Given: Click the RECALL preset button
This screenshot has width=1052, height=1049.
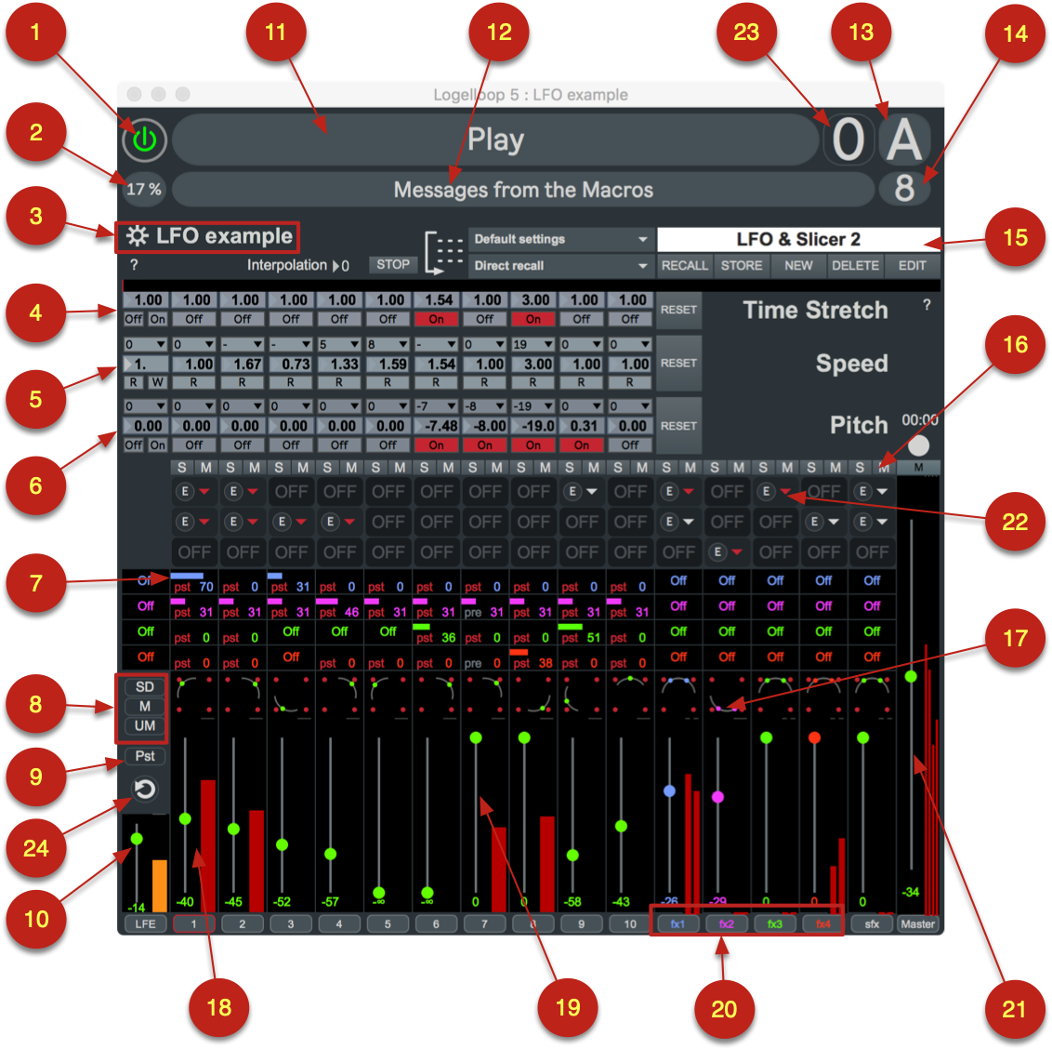Looking at the screenshot, I should (685, 266).
